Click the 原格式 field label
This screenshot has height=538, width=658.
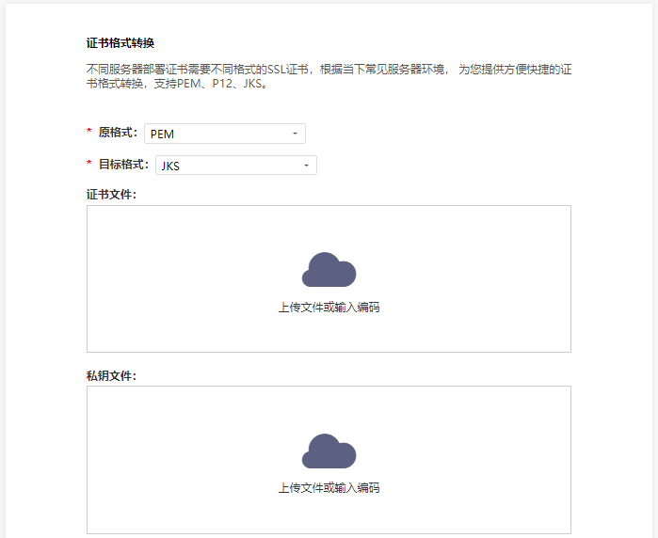(x=118, y=133)
